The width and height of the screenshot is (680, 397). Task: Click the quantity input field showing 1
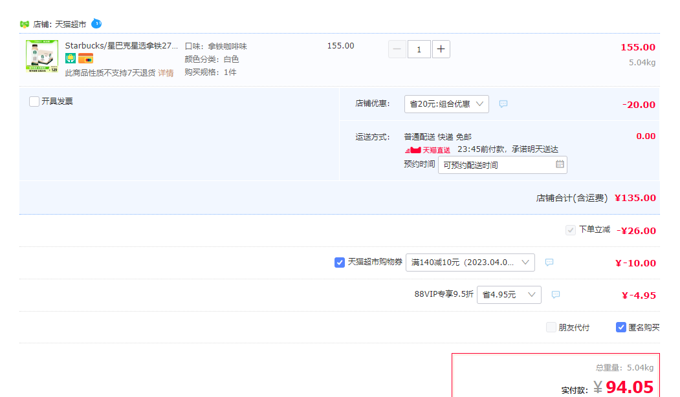click(419, 49)
